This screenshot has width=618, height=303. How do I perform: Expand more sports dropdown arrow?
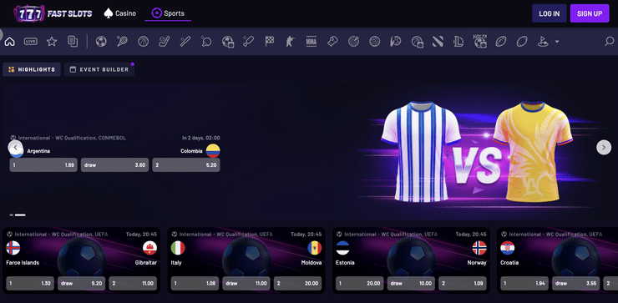[x=557, y=42]
